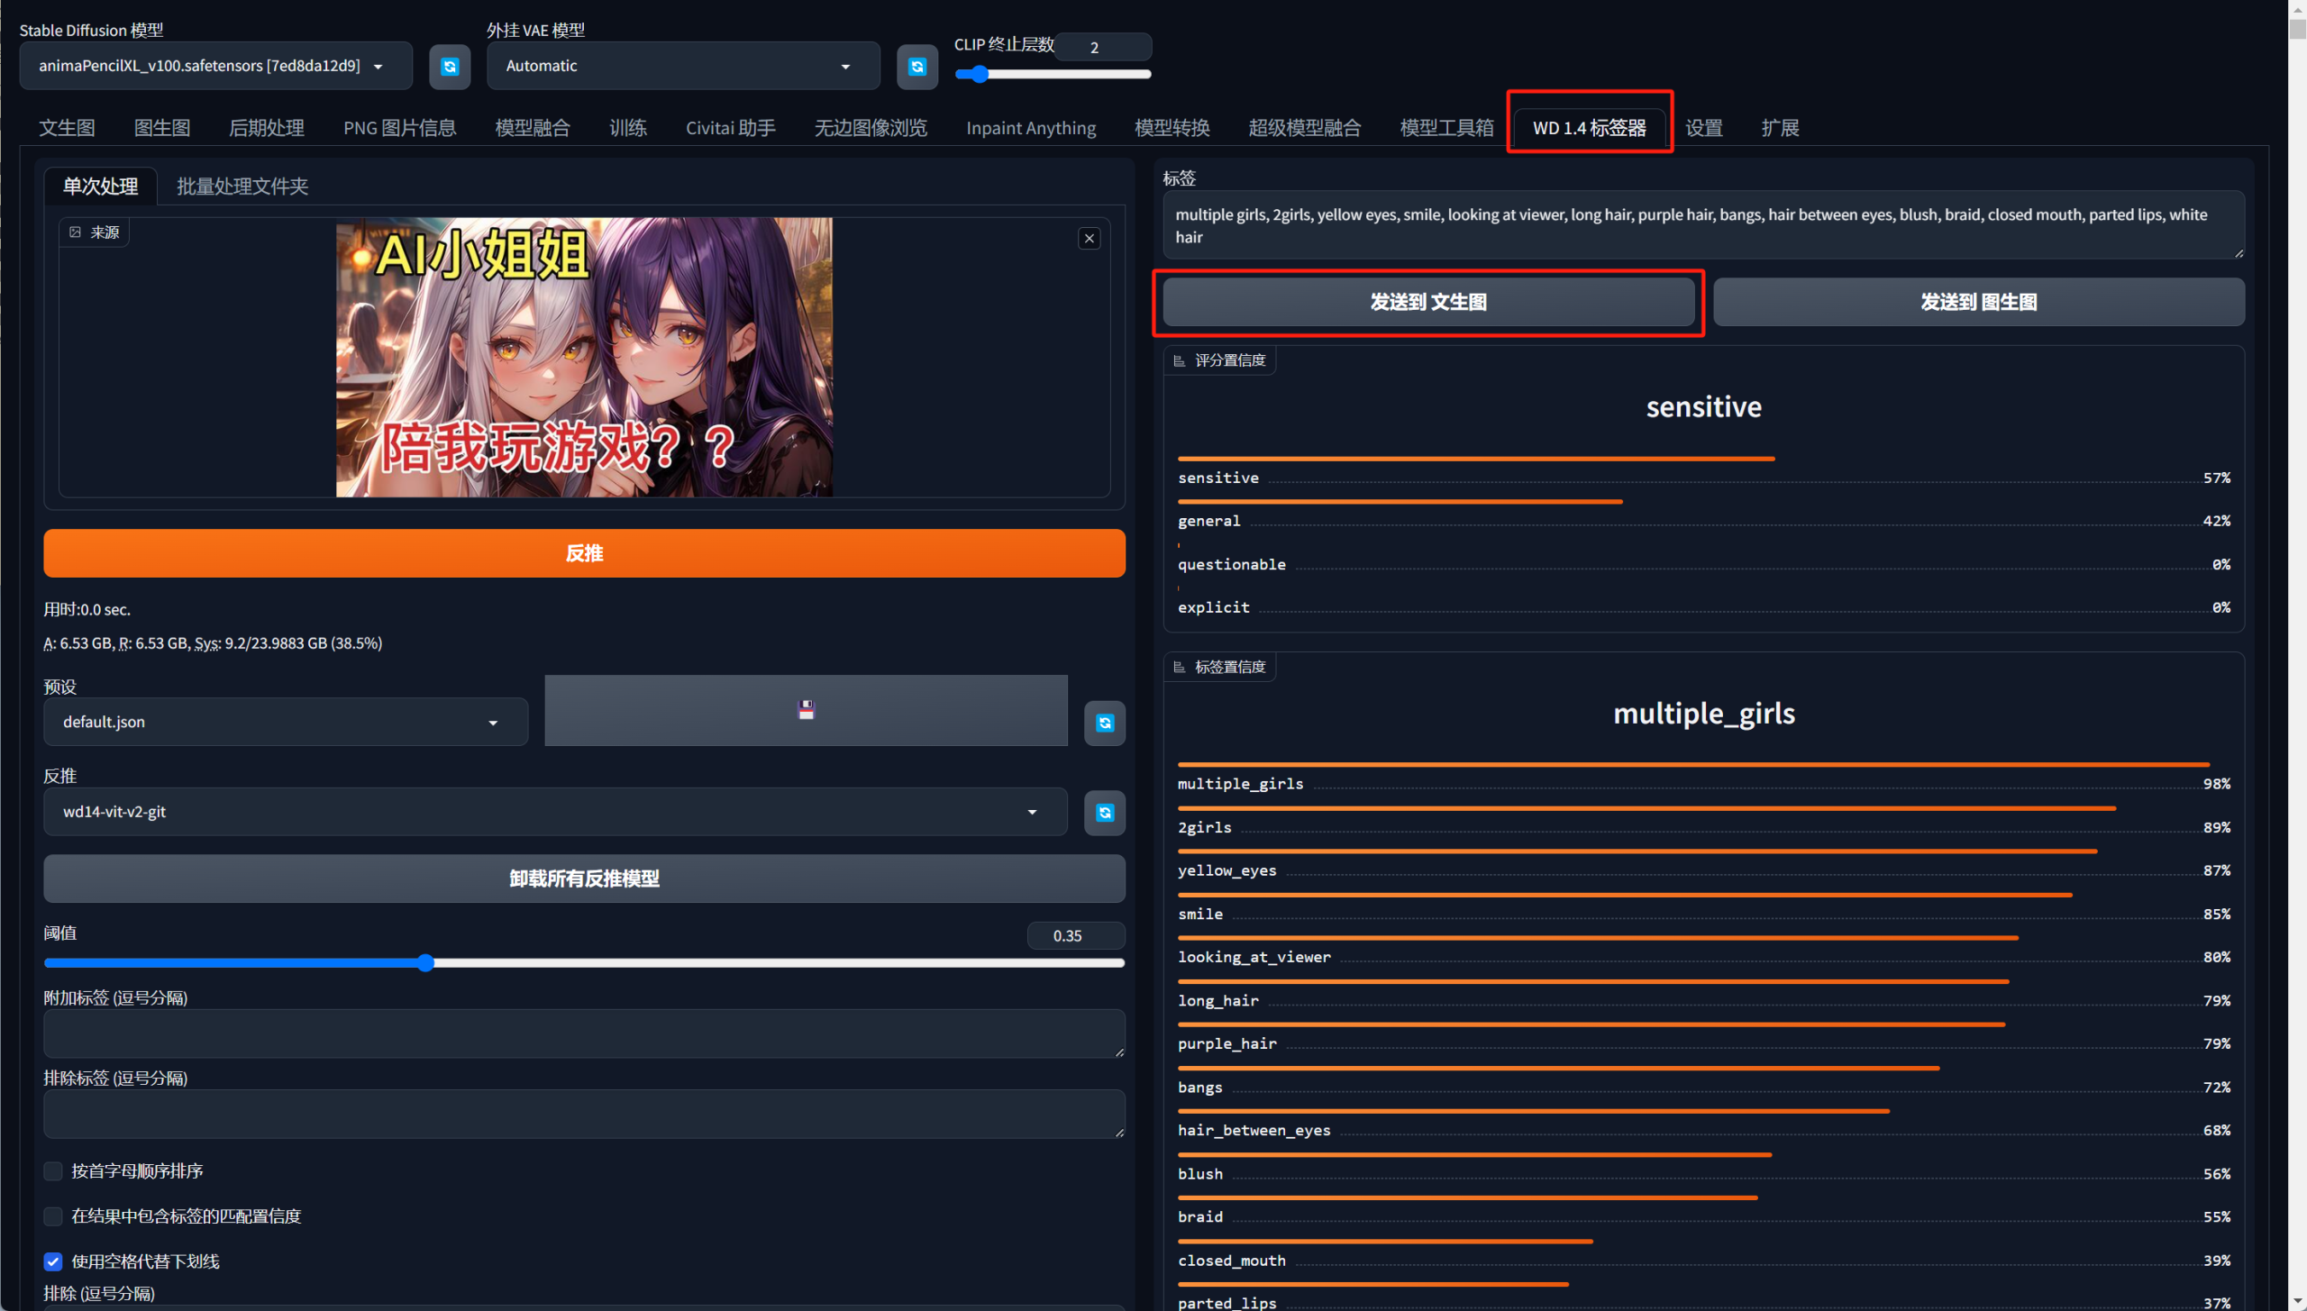Open the animaPencilXL model dropdown
Viewport: 2307px width, 1311px height.
click(x=214, y=66)
